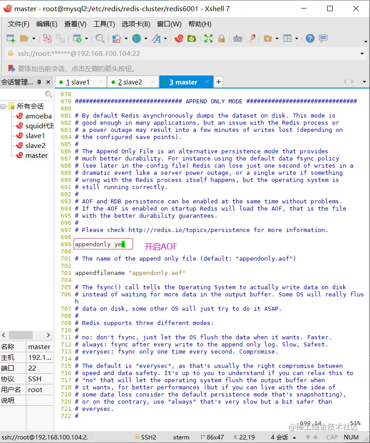Click the Reconnect chain-link icon
This screenshot has width=370, height=443.
[x=60, y=38]
